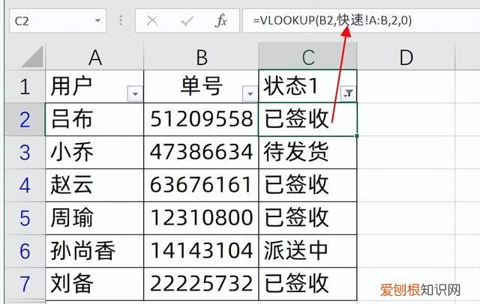480x304 pixels.
Task: Click cell containing 用户
Action: [94, 86]
